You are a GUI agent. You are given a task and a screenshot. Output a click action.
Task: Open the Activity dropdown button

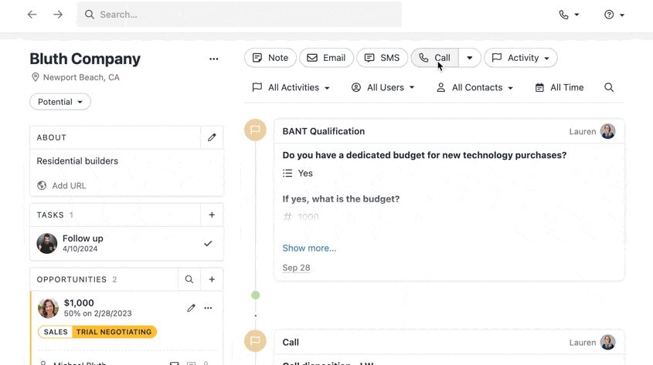coord(521,58)
